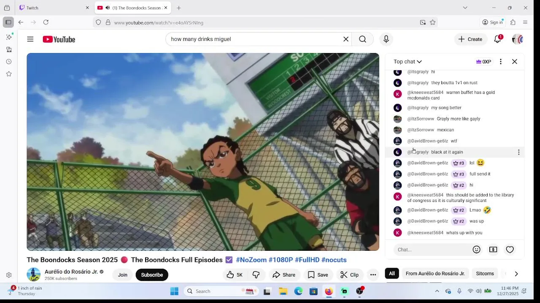This screenshot has width=540, height=303.
Task: Click the video player area
Action: [x=203, y=152]
